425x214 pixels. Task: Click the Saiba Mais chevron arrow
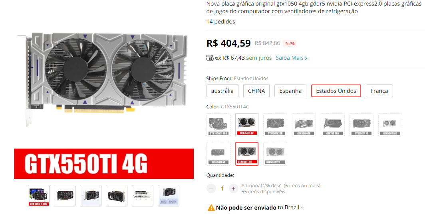(306, 58)
